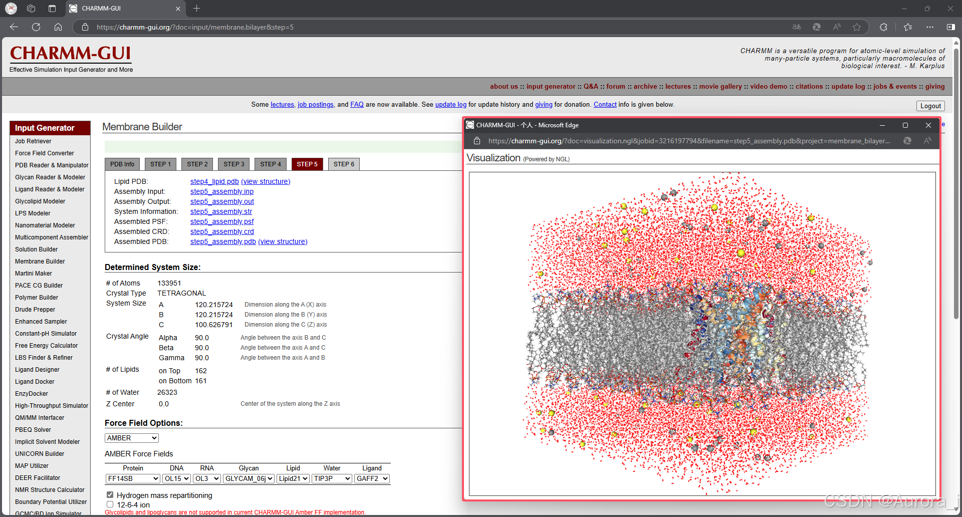Image resolution: width=962 pixels, height=517 pixels.
Task: Open the step5_assembly.psf link
Action: coord(222,221)
